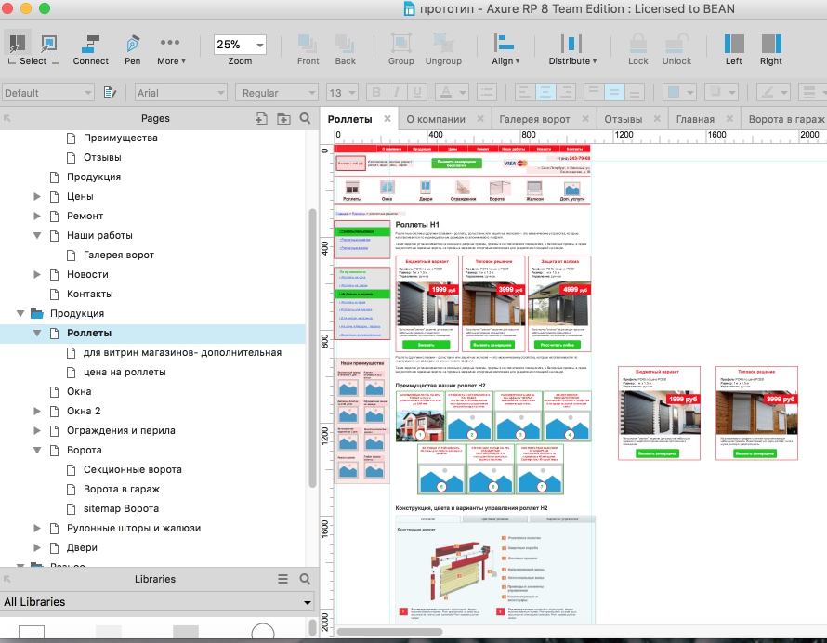Screen dimensions: 827x643
Task: Align text to bottom
Action: tap(635, 93)
